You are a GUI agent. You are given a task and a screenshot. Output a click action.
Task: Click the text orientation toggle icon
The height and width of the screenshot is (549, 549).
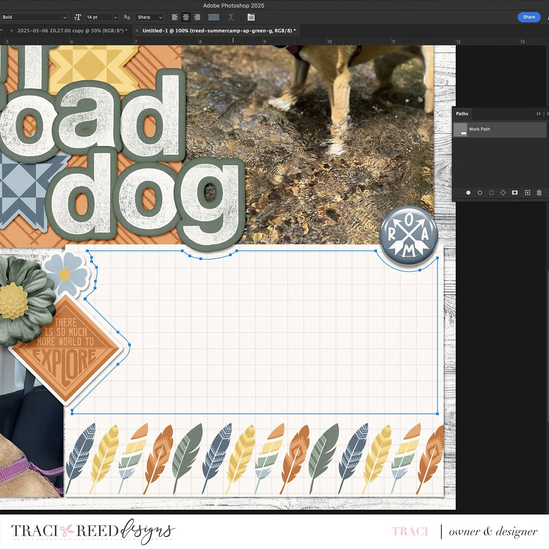pyautogui.click(x=78, y=17)
